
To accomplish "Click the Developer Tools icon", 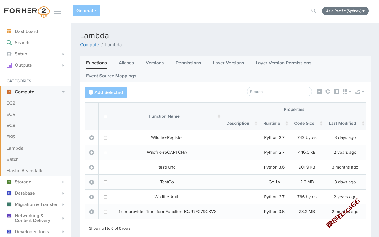I will click(x=9, y=232).
